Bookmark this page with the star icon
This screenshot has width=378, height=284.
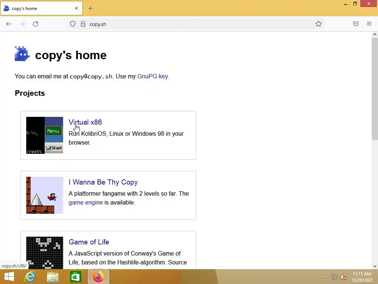click(319, 24)
